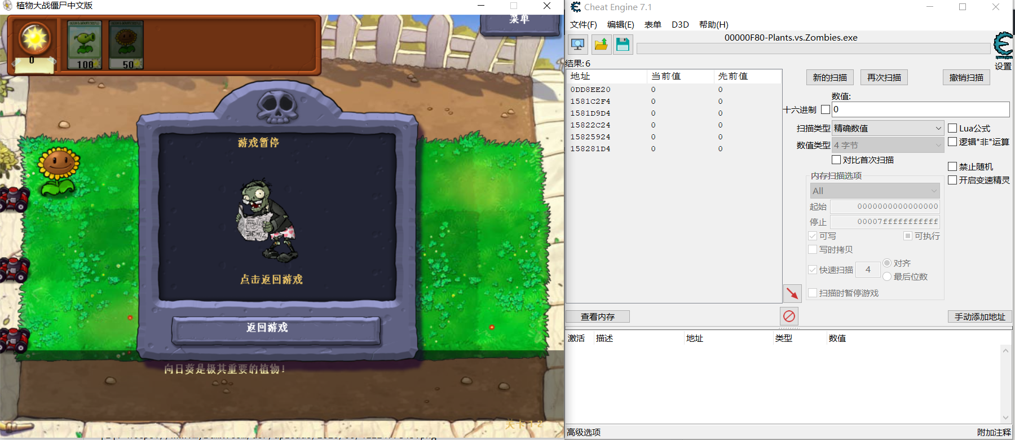
Task: Select the Sunflower seed packet
Action: pos(126,45)
